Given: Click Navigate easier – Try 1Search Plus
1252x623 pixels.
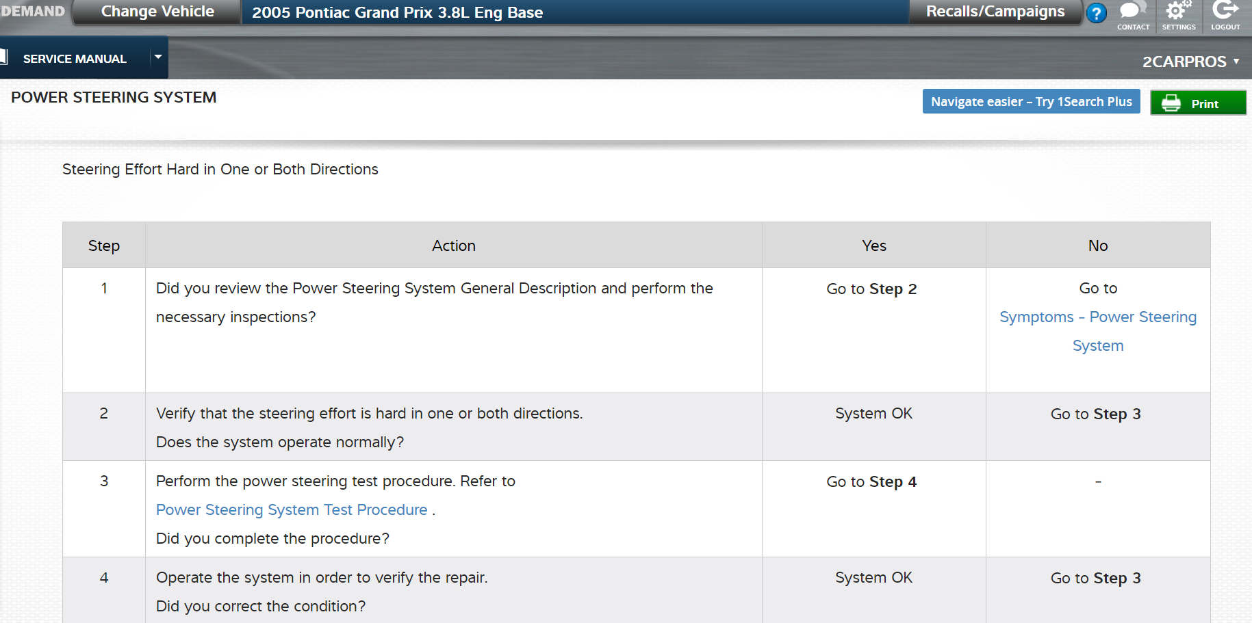Looking at the screenshot, I should point(1030,102).
